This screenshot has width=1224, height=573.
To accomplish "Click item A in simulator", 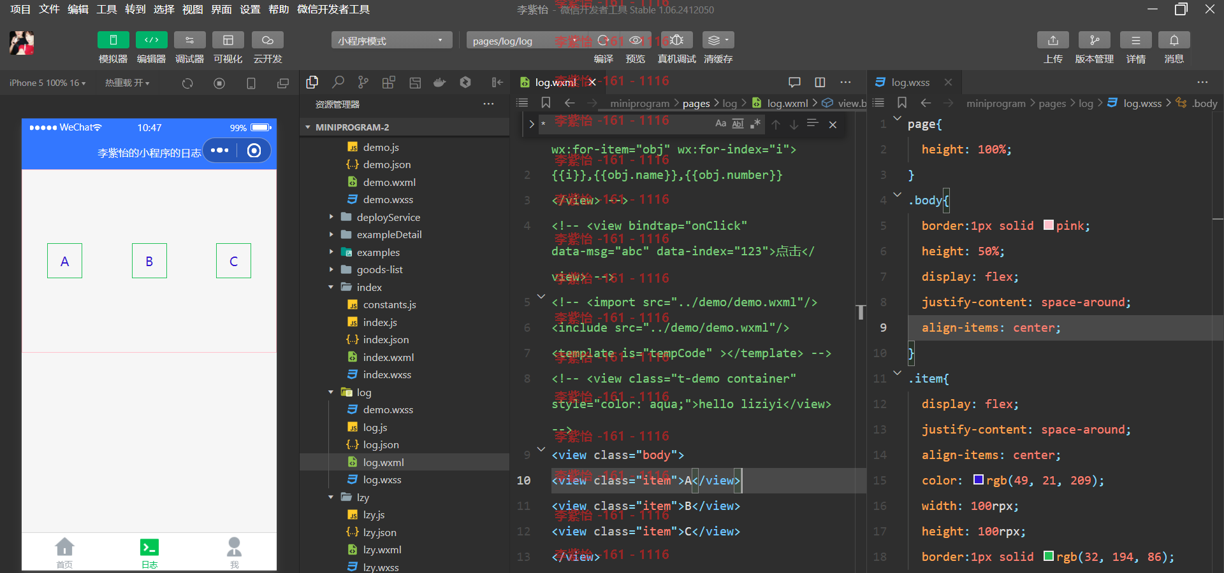I will [64, 261].
